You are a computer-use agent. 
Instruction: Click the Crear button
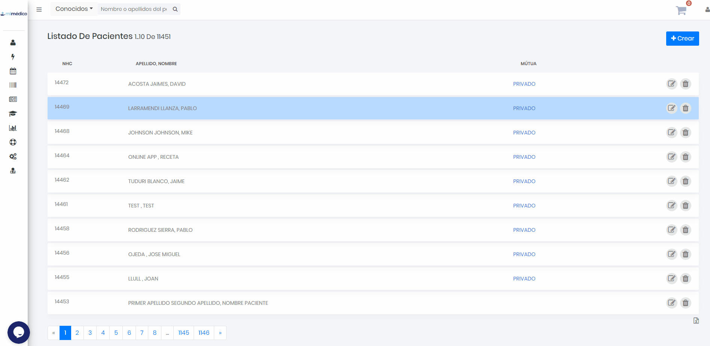(x=682, y=39)
